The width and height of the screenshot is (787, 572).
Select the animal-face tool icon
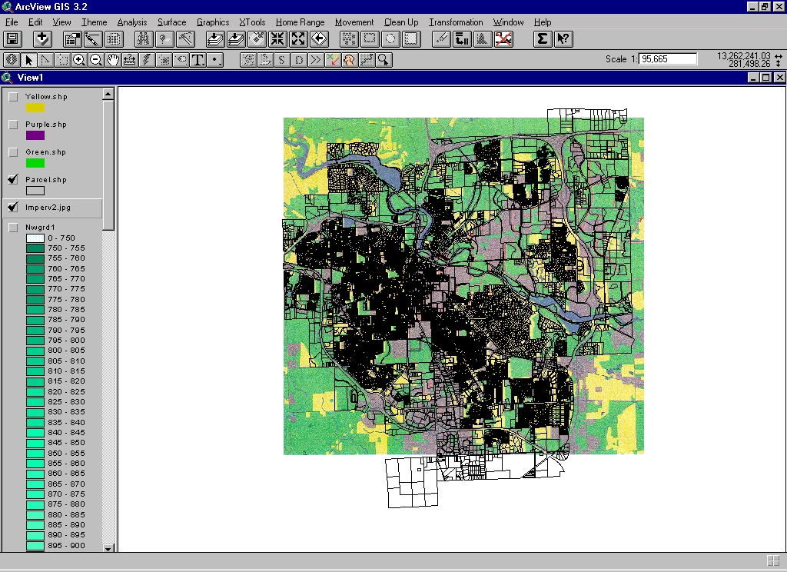(350, 60)
